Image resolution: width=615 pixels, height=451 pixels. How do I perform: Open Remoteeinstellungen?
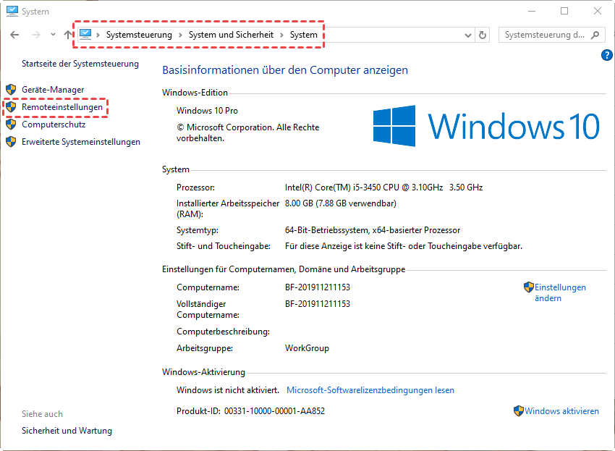pos(62,107)
